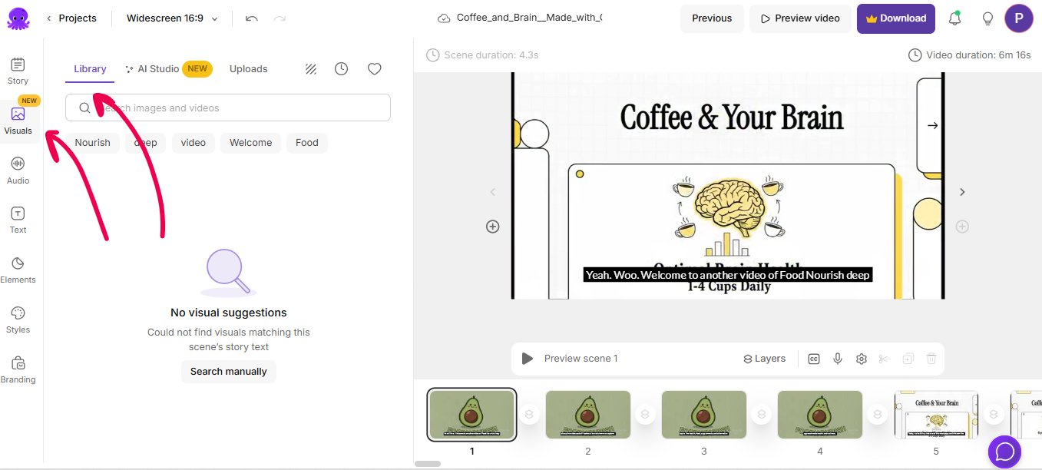Delete the scene with the trash icon
Screen dimensions: 1042x470
931,359
